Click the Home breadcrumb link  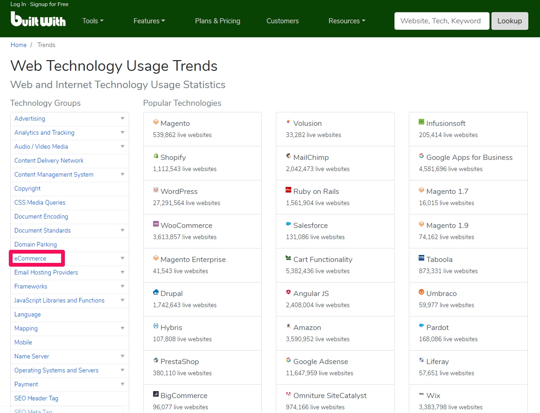[x=19, y=45]
